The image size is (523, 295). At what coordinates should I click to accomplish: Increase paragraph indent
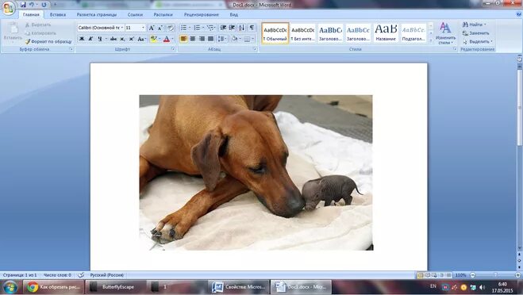[232, 28]
